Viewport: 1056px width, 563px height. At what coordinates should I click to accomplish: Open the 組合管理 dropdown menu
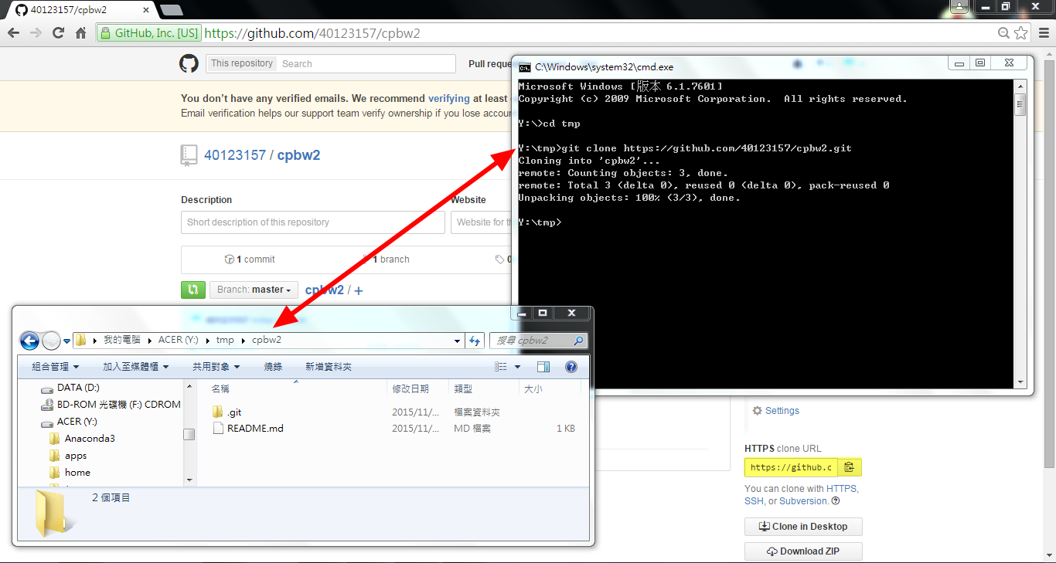pos(55,367)
